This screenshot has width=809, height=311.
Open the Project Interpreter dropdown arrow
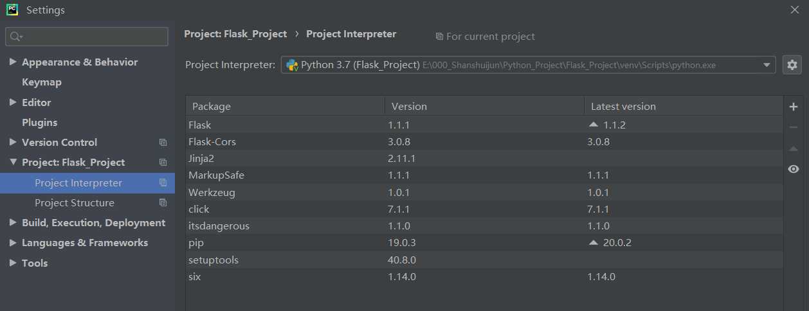pyautogui.click(x=767, y=65)
